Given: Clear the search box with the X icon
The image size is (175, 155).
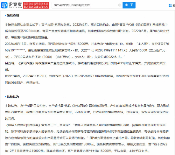Looking at the screenshot, I should click(120, 5).
